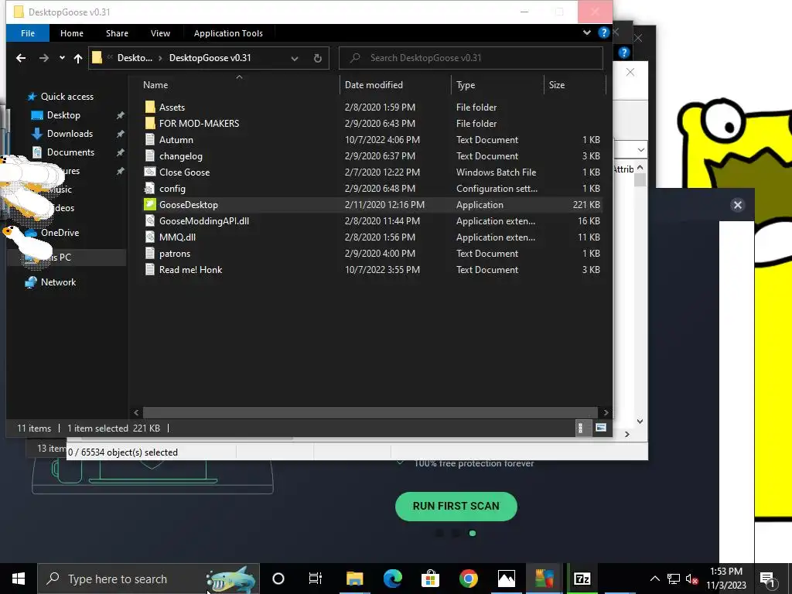Image resolution: width=792 pixels, height=594 pixels.
Task: Select the GooseDesktop application icon
Action: 150,204
